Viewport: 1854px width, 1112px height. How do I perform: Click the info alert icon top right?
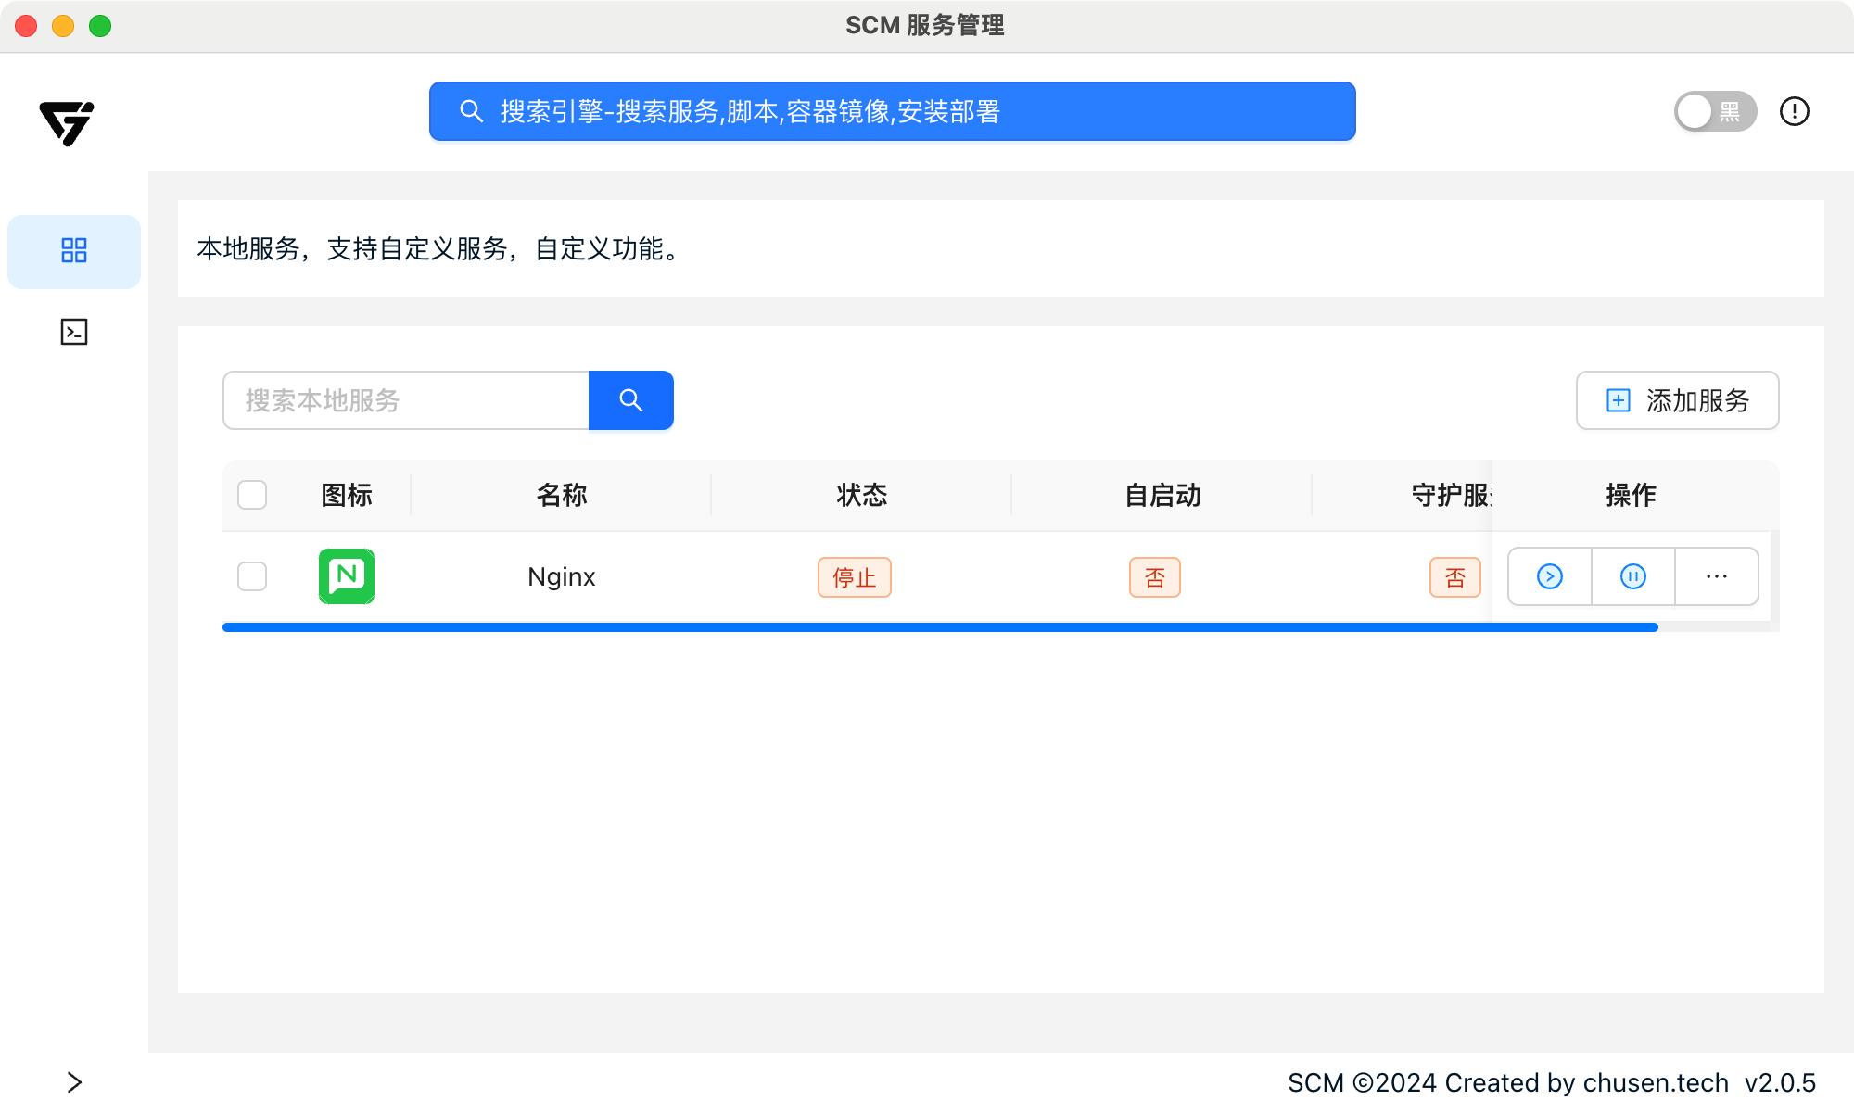point(1794,111)
